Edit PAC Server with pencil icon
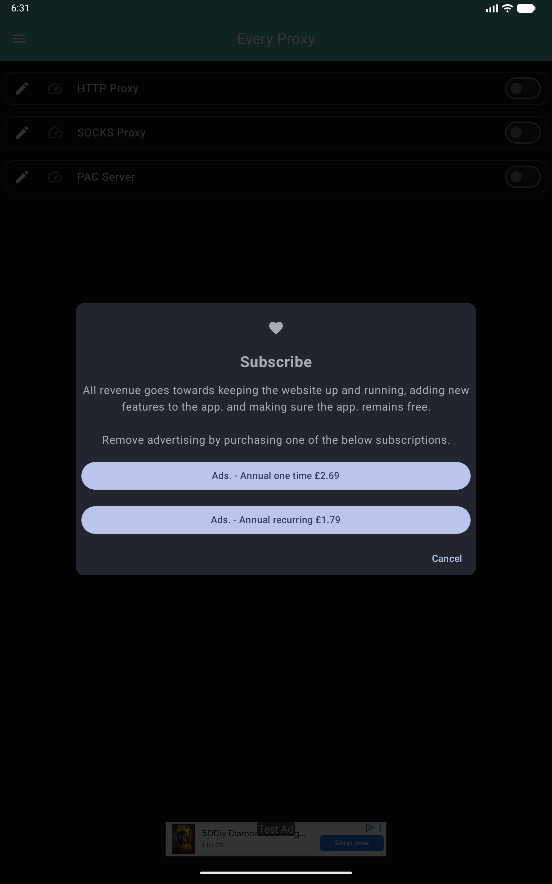The image size is (552, 884). coord(22,177)
